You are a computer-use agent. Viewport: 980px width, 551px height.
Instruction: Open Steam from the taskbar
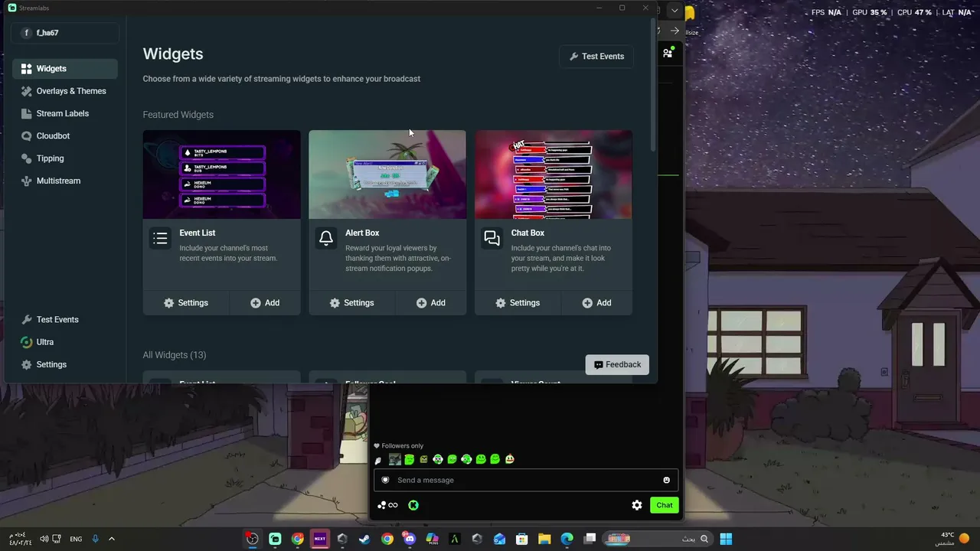(x=364, y=539)
